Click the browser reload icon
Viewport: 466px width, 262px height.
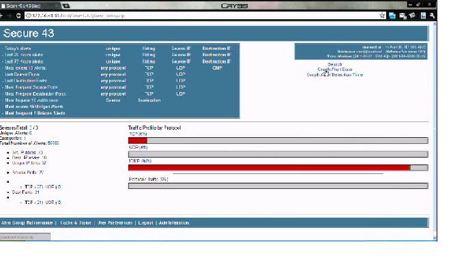18,16
